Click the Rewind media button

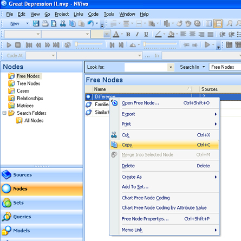click(x=38, y=45)
